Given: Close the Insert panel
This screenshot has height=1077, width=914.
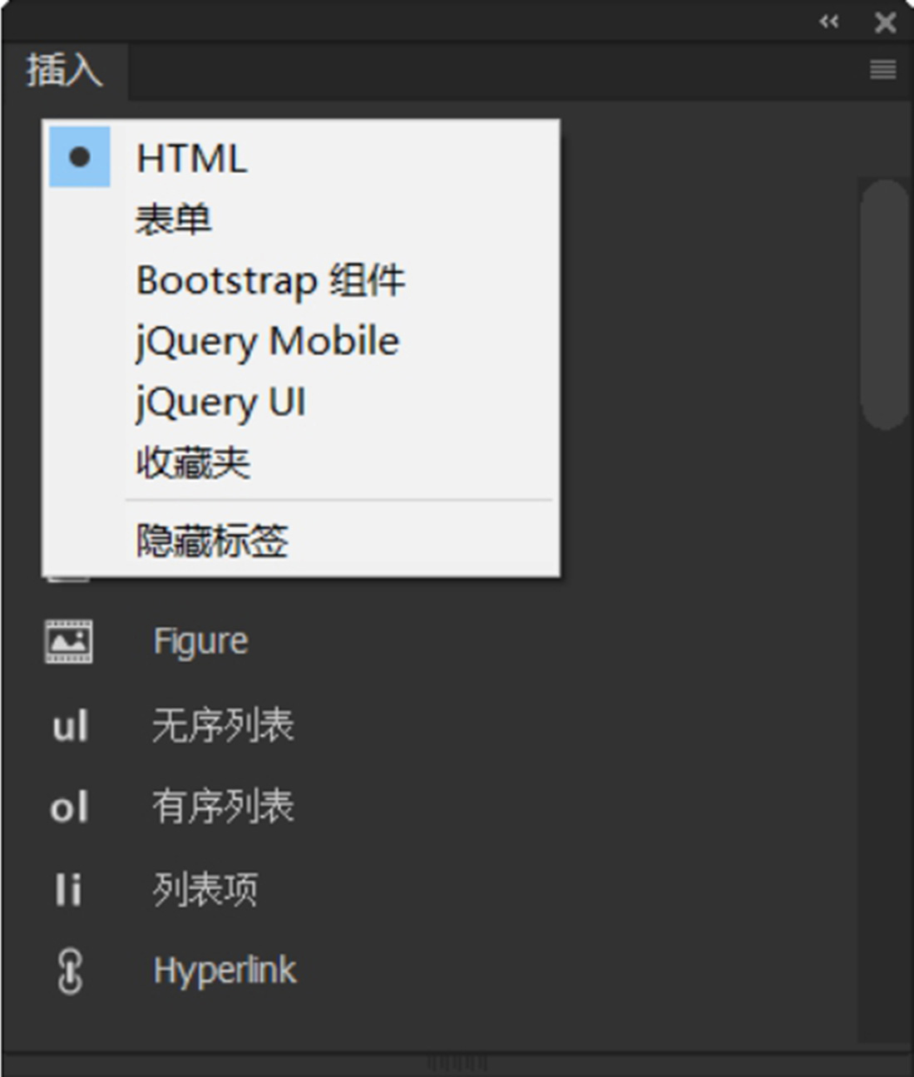Looking at the screenshot, I should click(x=885, y=22).
